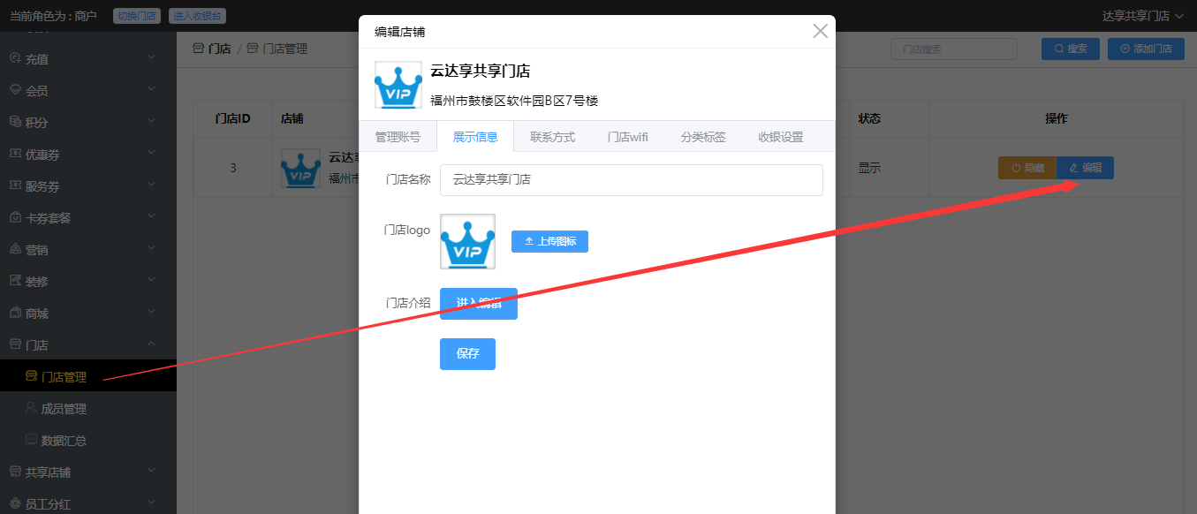Open 数据汇总 in the sidebar
This screenshot has height=514, width=1197.
click(88, 440)
